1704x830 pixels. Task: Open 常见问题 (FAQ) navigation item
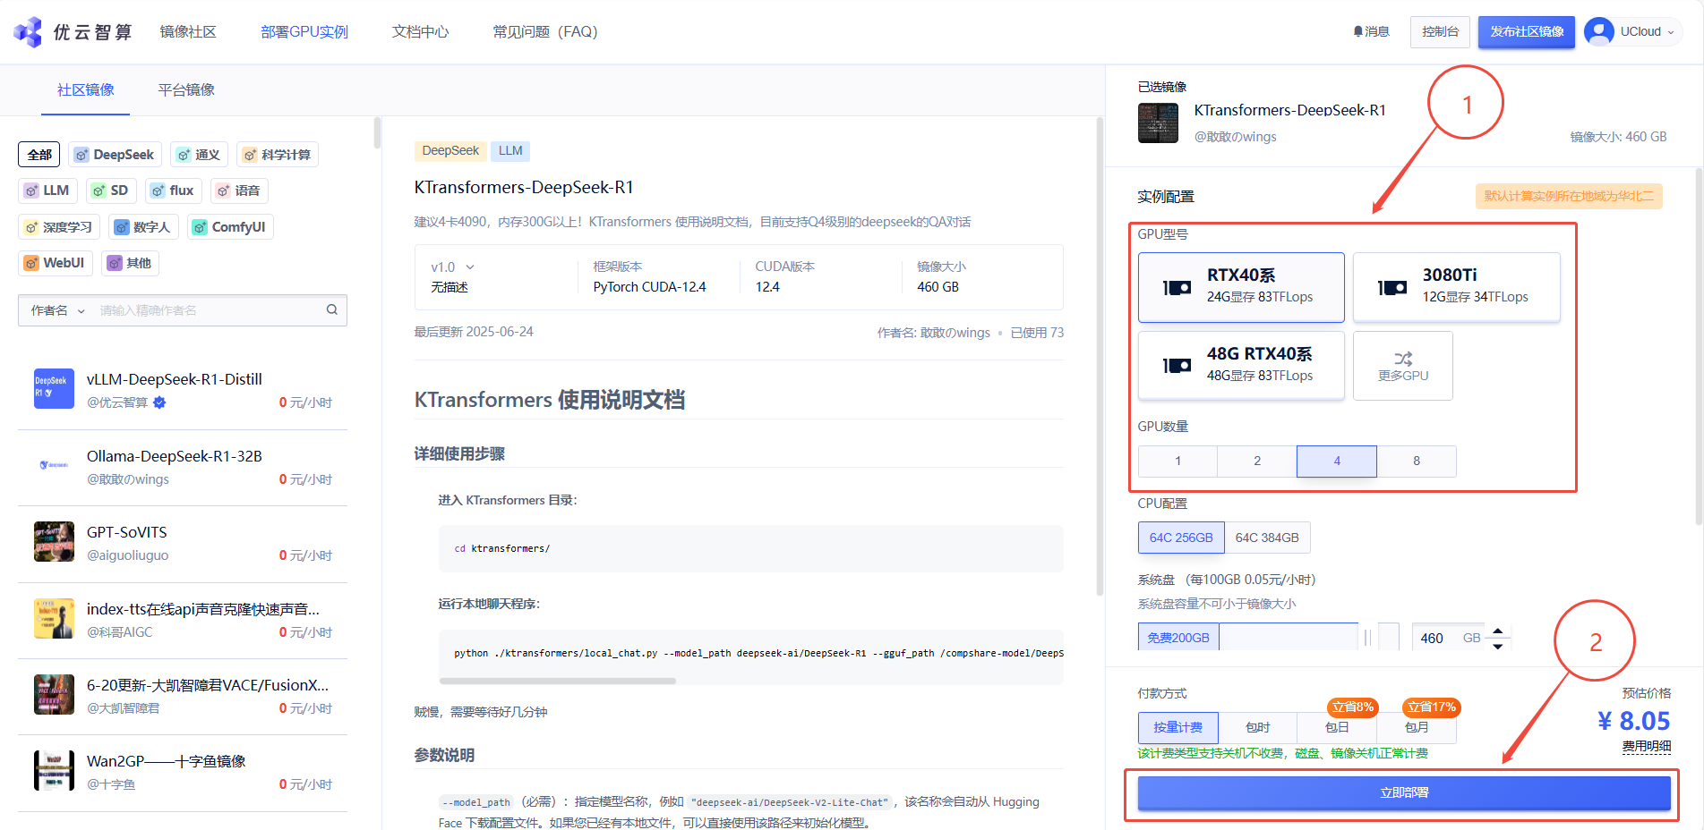coord(544,32)
